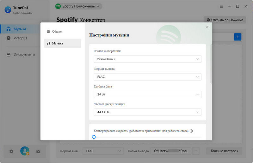This screenshot has width=253, height=163.
Task: Open История in the left sidebar
Action: click(20, 38)
